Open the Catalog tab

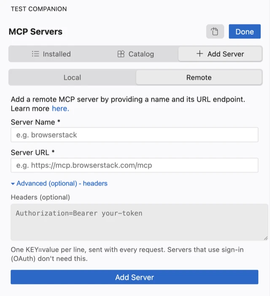click(x=135, y=54)
